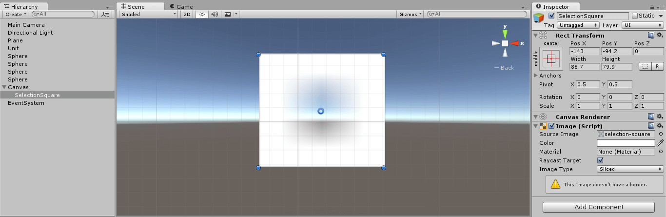Click the scene search field
This screenshot has width=666, height=217.
pyautogui.click(x=477, y=14)
